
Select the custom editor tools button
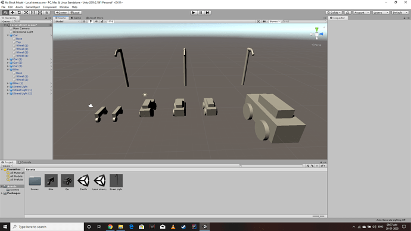coord(46,13)
